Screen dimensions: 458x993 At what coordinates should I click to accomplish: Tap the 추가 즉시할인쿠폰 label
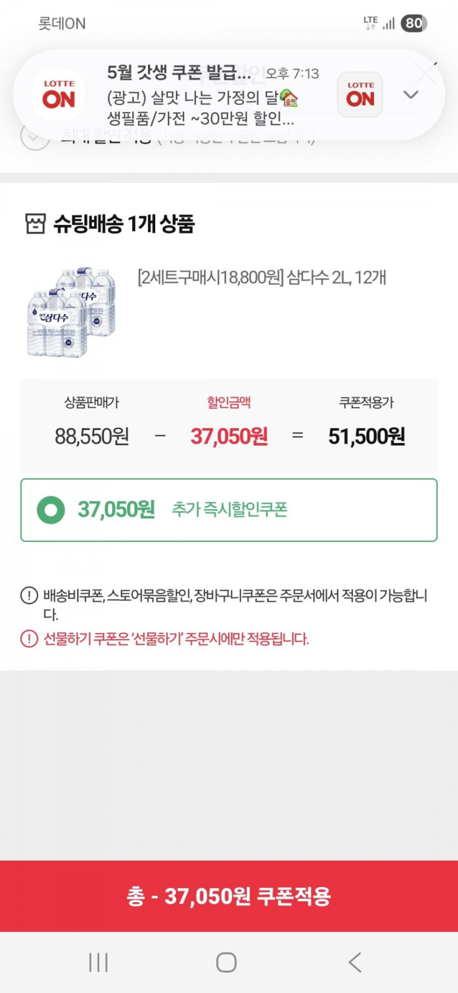point(229,509)
